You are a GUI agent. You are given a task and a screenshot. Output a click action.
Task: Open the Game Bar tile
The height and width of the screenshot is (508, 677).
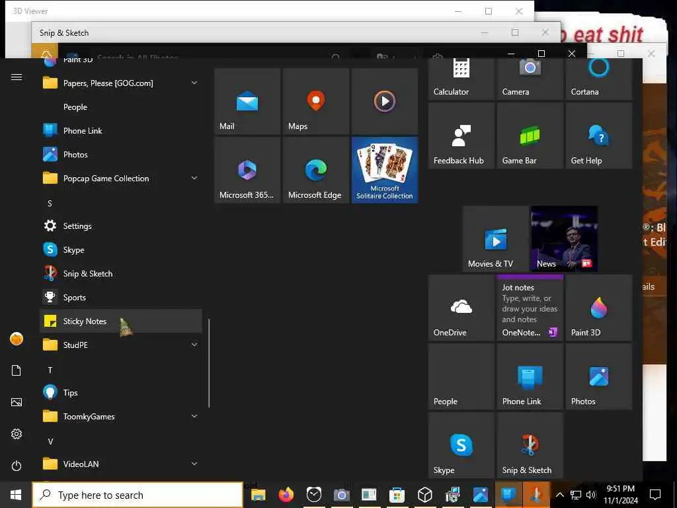[530, 135]
